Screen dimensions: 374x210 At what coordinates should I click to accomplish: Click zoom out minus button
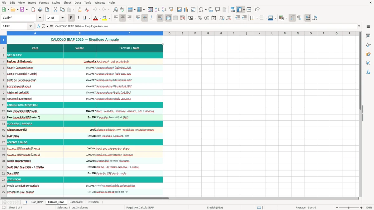tap(336, 208)
